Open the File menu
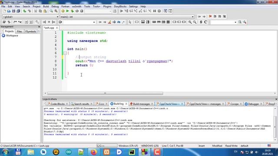The width and height of the screenshot is (278, 156). [x=3, y=6]
